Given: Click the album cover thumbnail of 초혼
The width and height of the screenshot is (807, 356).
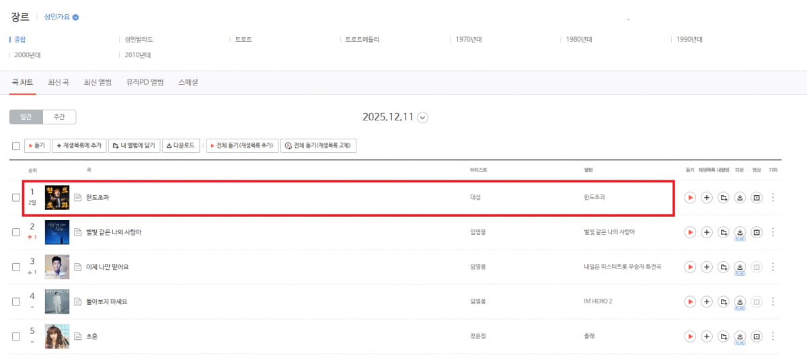Looking at the screenshot, I should (57, 336).
